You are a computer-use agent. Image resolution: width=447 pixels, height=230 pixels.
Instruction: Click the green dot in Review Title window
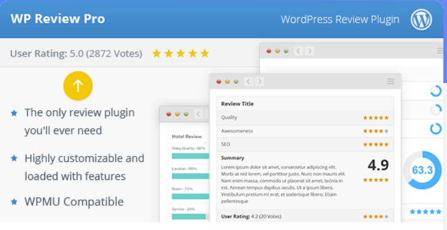pos(236,82)
